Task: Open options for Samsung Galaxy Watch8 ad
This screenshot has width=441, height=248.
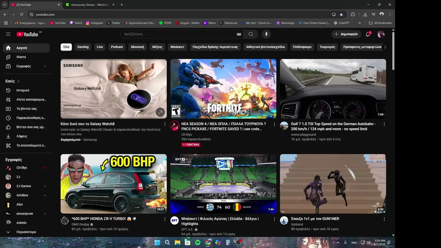Action: pos(165,124)
